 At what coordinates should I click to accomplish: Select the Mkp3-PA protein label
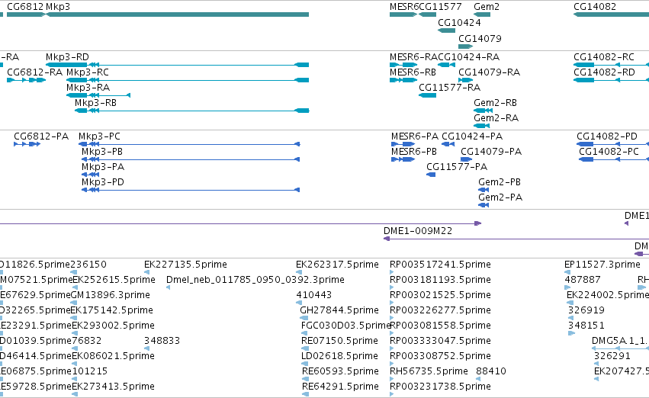(103, 167)
